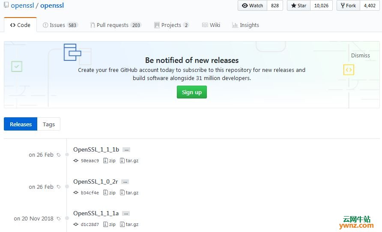Dismiss the new releases banner
This screenshot has height=232, width=382.
(360, 56)
